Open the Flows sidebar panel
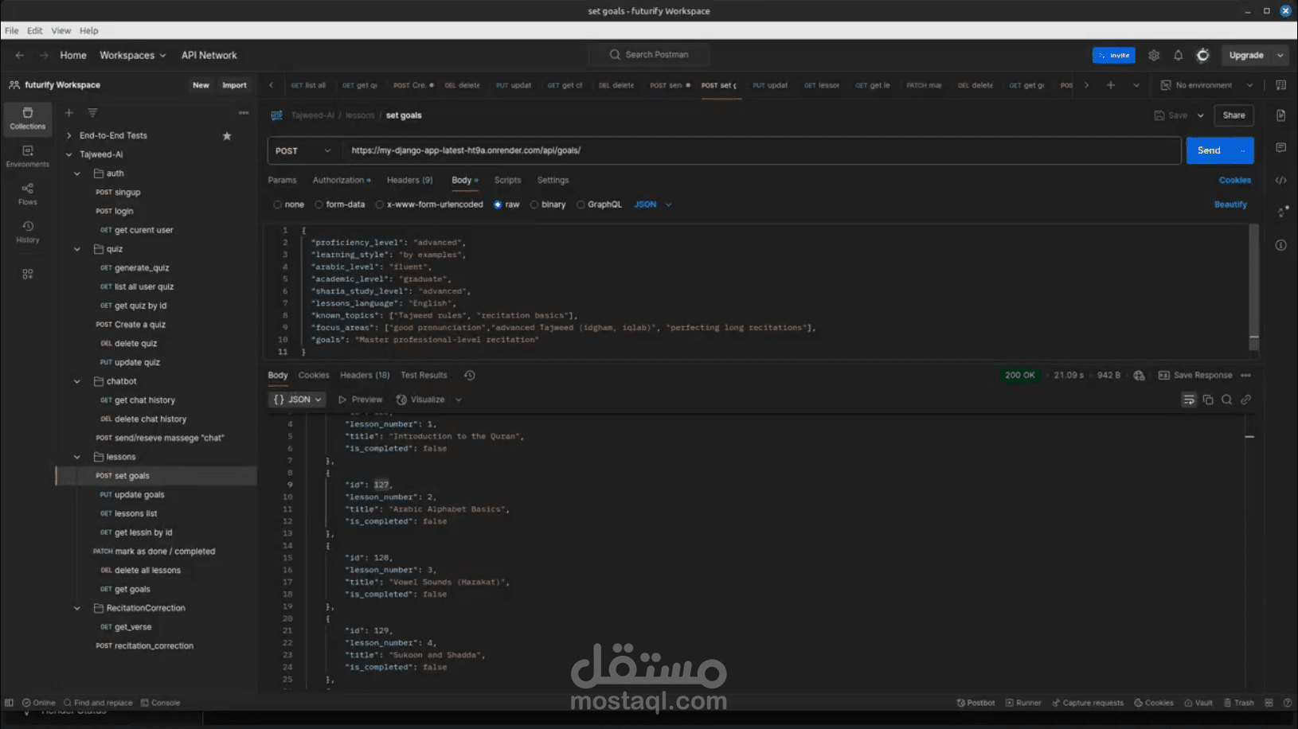Image resolution: width=1298 pixels, height=729 pixels. tap(28, 194)
